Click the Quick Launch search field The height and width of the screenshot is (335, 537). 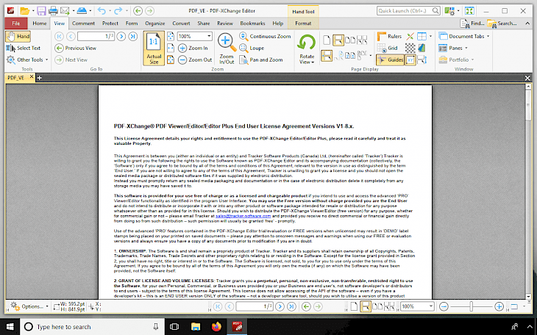click(x=408, y=11)
